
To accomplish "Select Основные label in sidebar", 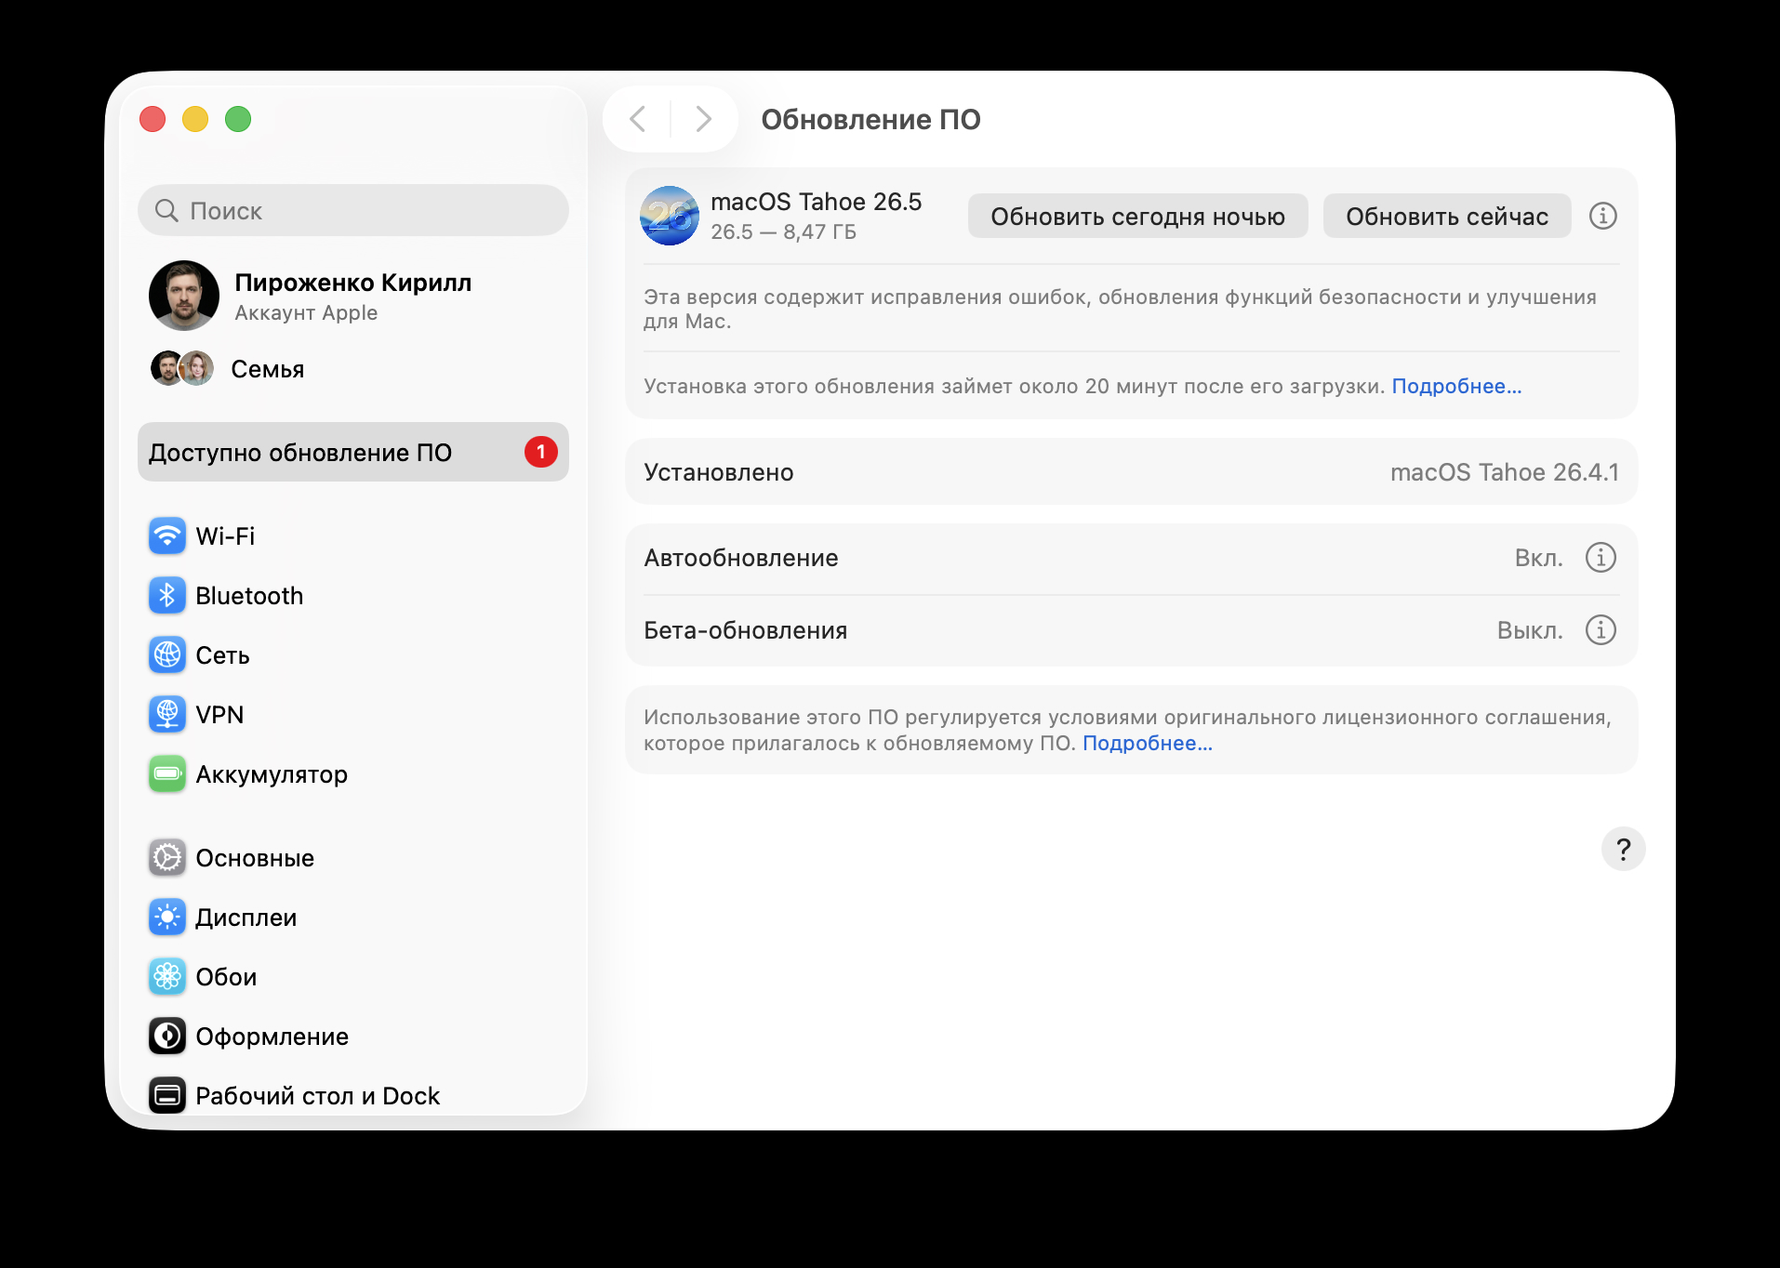I will click(255, 858).
